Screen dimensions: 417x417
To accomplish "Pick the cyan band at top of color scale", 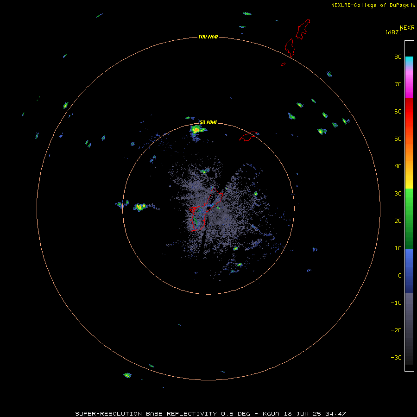I will click(x=409, y=60).
